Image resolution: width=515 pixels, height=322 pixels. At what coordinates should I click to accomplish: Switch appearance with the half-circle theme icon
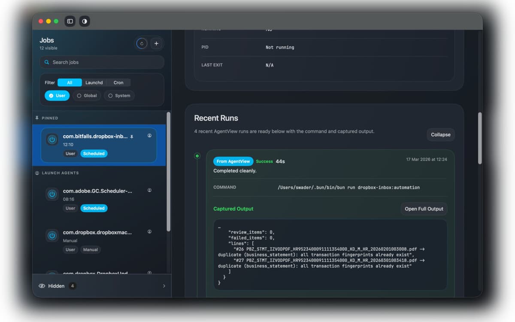(x=85, y=21)
